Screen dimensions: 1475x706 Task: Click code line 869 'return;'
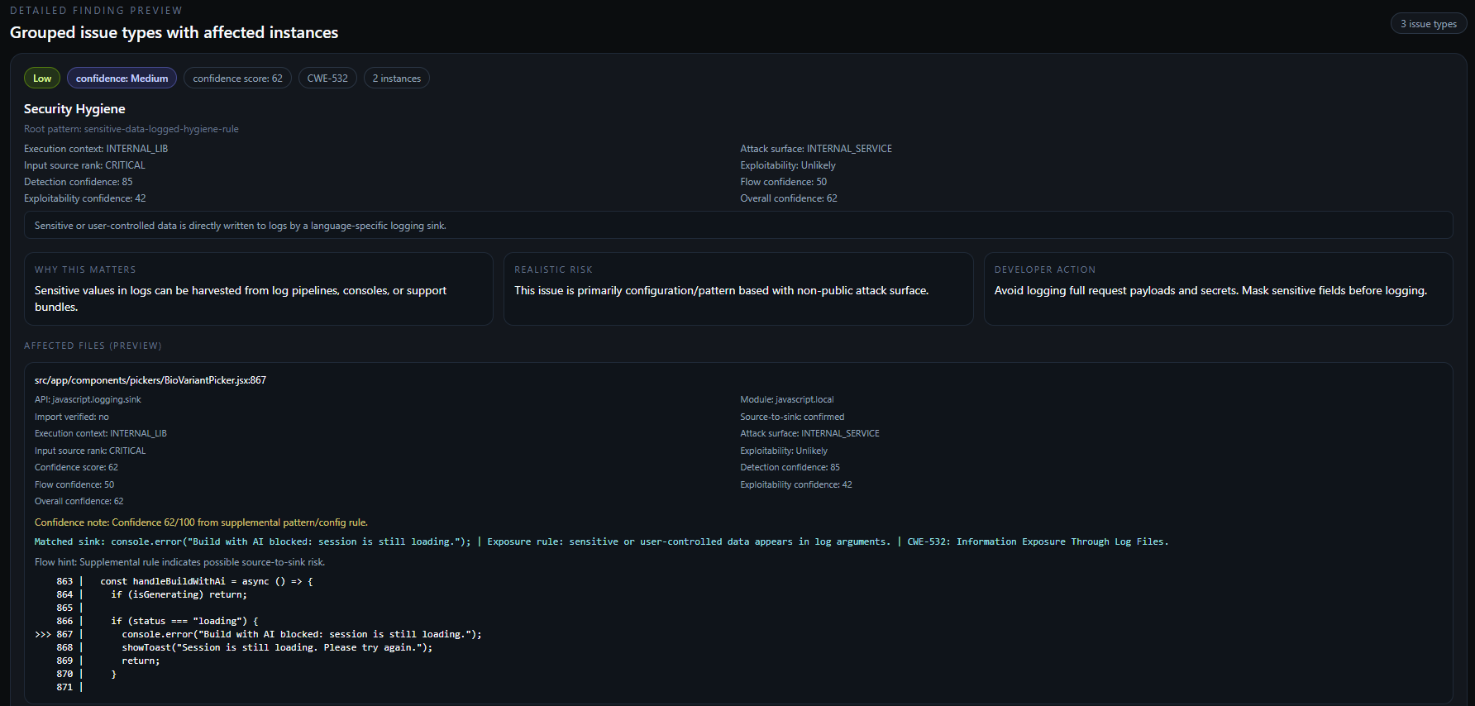[107, 661]
